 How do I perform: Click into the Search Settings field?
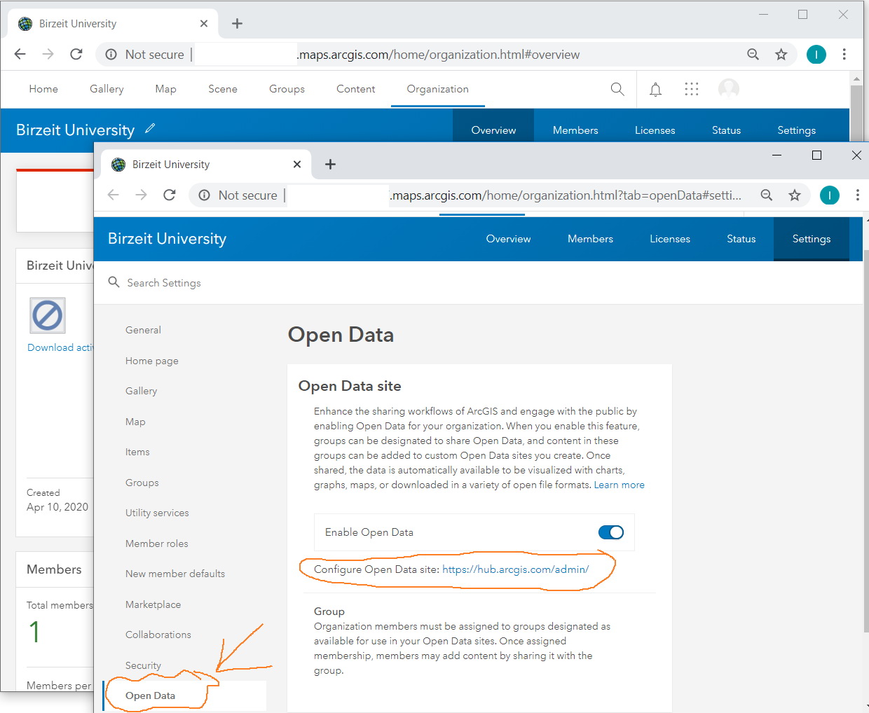164,283
